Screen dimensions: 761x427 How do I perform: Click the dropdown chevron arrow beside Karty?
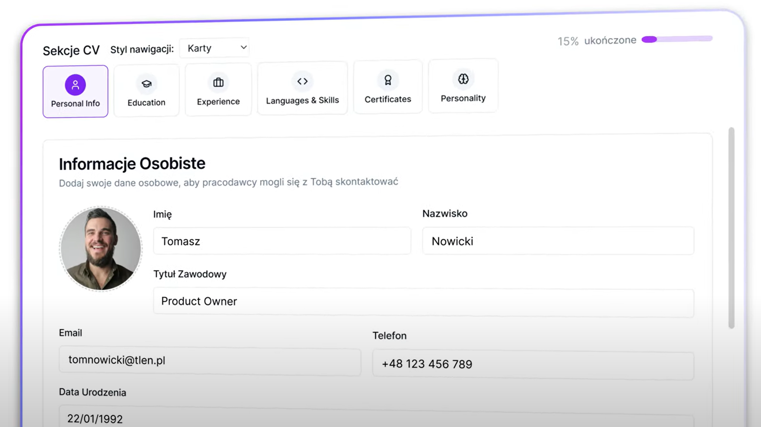243,47
